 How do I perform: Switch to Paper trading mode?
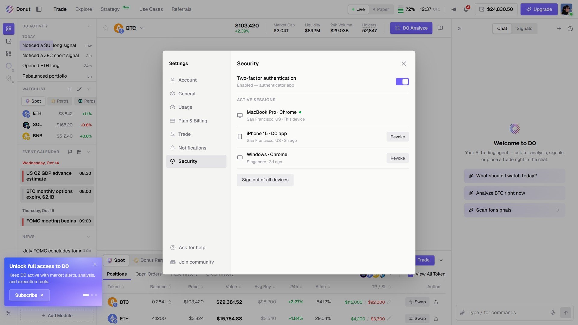coord(381,9)
